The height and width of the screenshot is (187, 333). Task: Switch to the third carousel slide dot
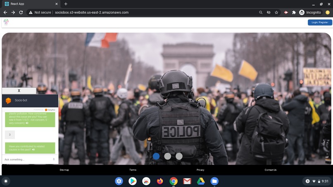179,156
